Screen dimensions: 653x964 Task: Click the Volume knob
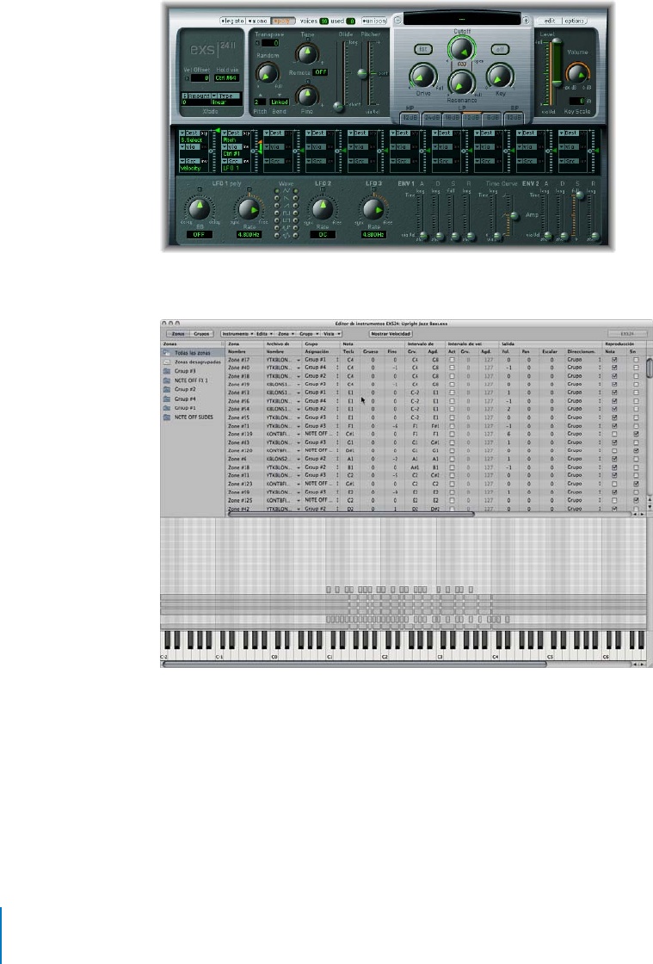[x=576, y=74]
